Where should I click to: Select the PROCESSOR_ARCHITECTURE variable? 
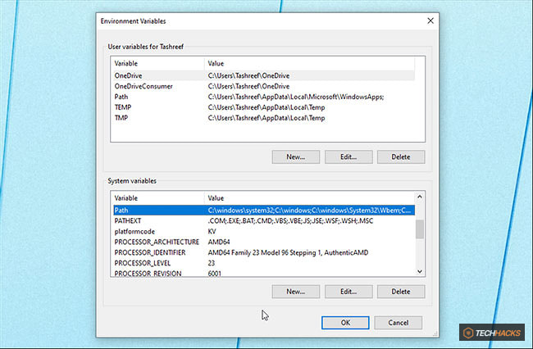click(264, 242)
